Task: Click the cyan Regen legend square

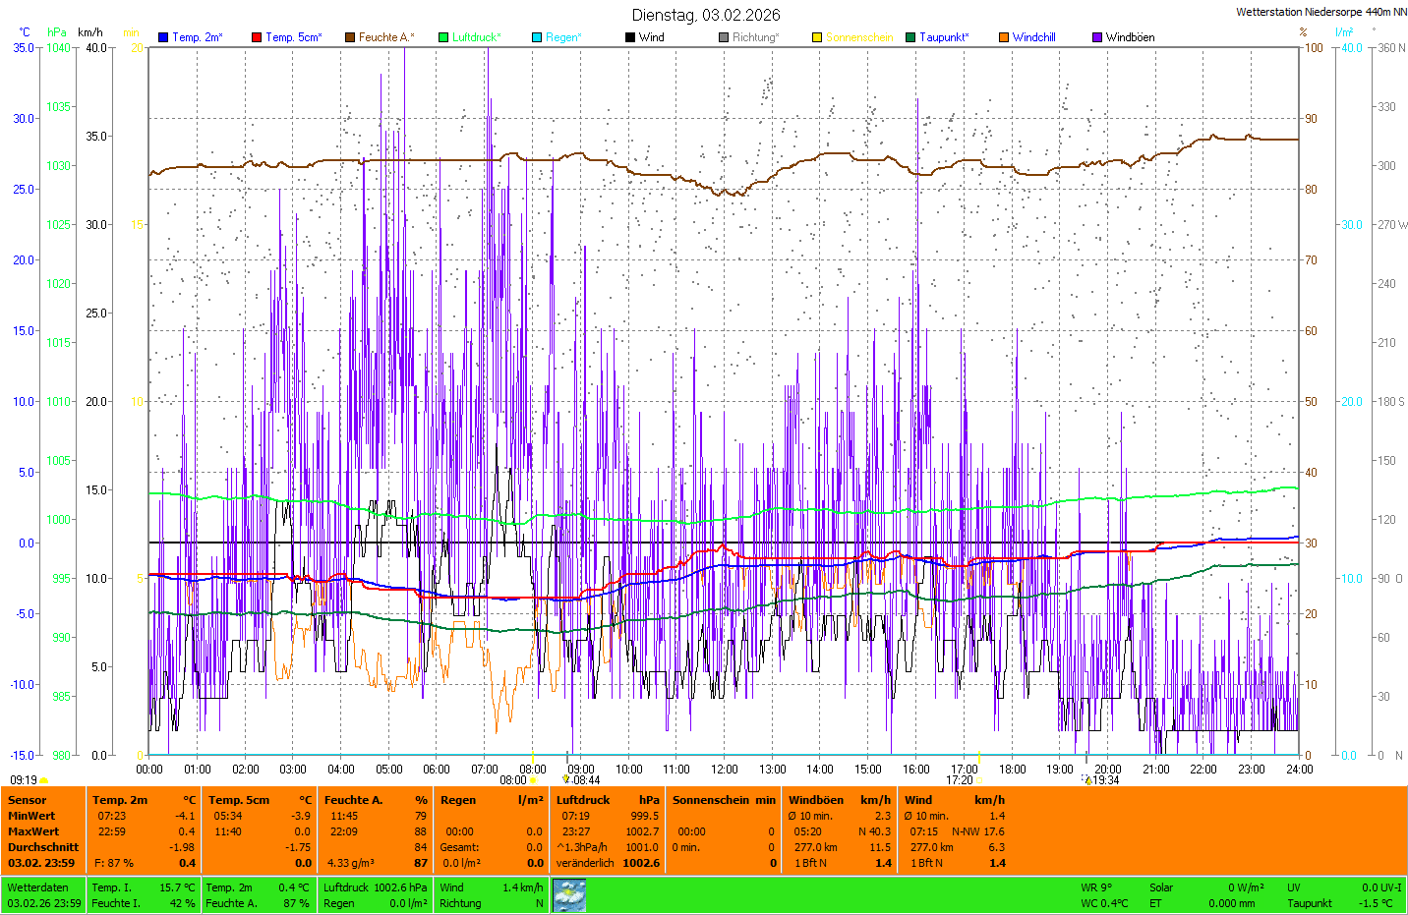Action: 537,37
